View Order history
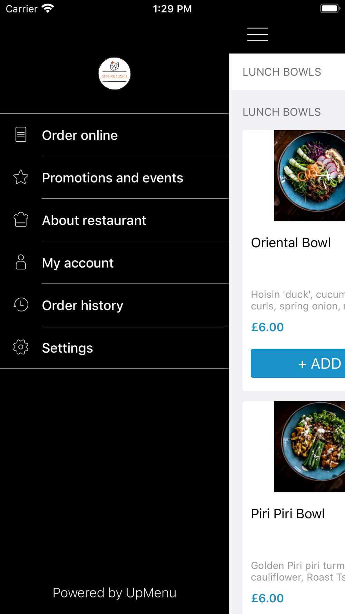 (x=83, y=305)
